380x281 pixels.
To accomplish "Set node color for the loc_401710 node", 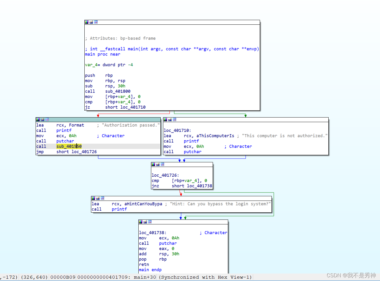I will pos(165,120).
